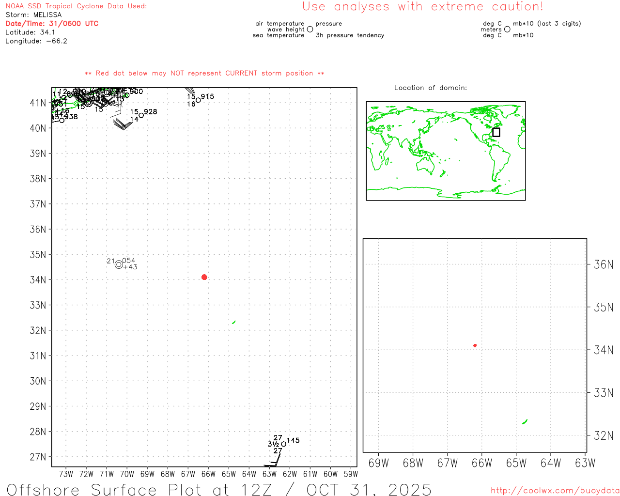Click the station circle labeled 915
The image size is (620, 496).
(198, 100)
